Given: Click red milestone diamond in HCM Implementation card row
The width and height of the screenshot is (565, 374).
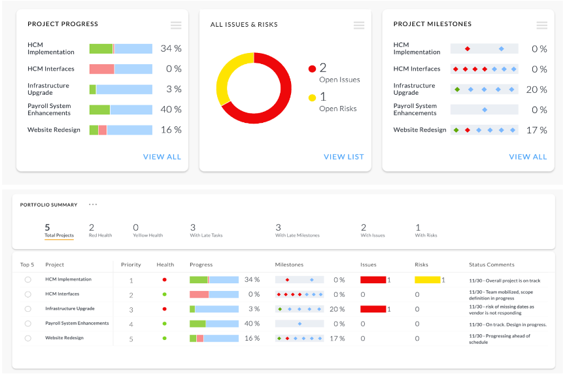Looking at the screenshot, I should (x=468, y=48).
